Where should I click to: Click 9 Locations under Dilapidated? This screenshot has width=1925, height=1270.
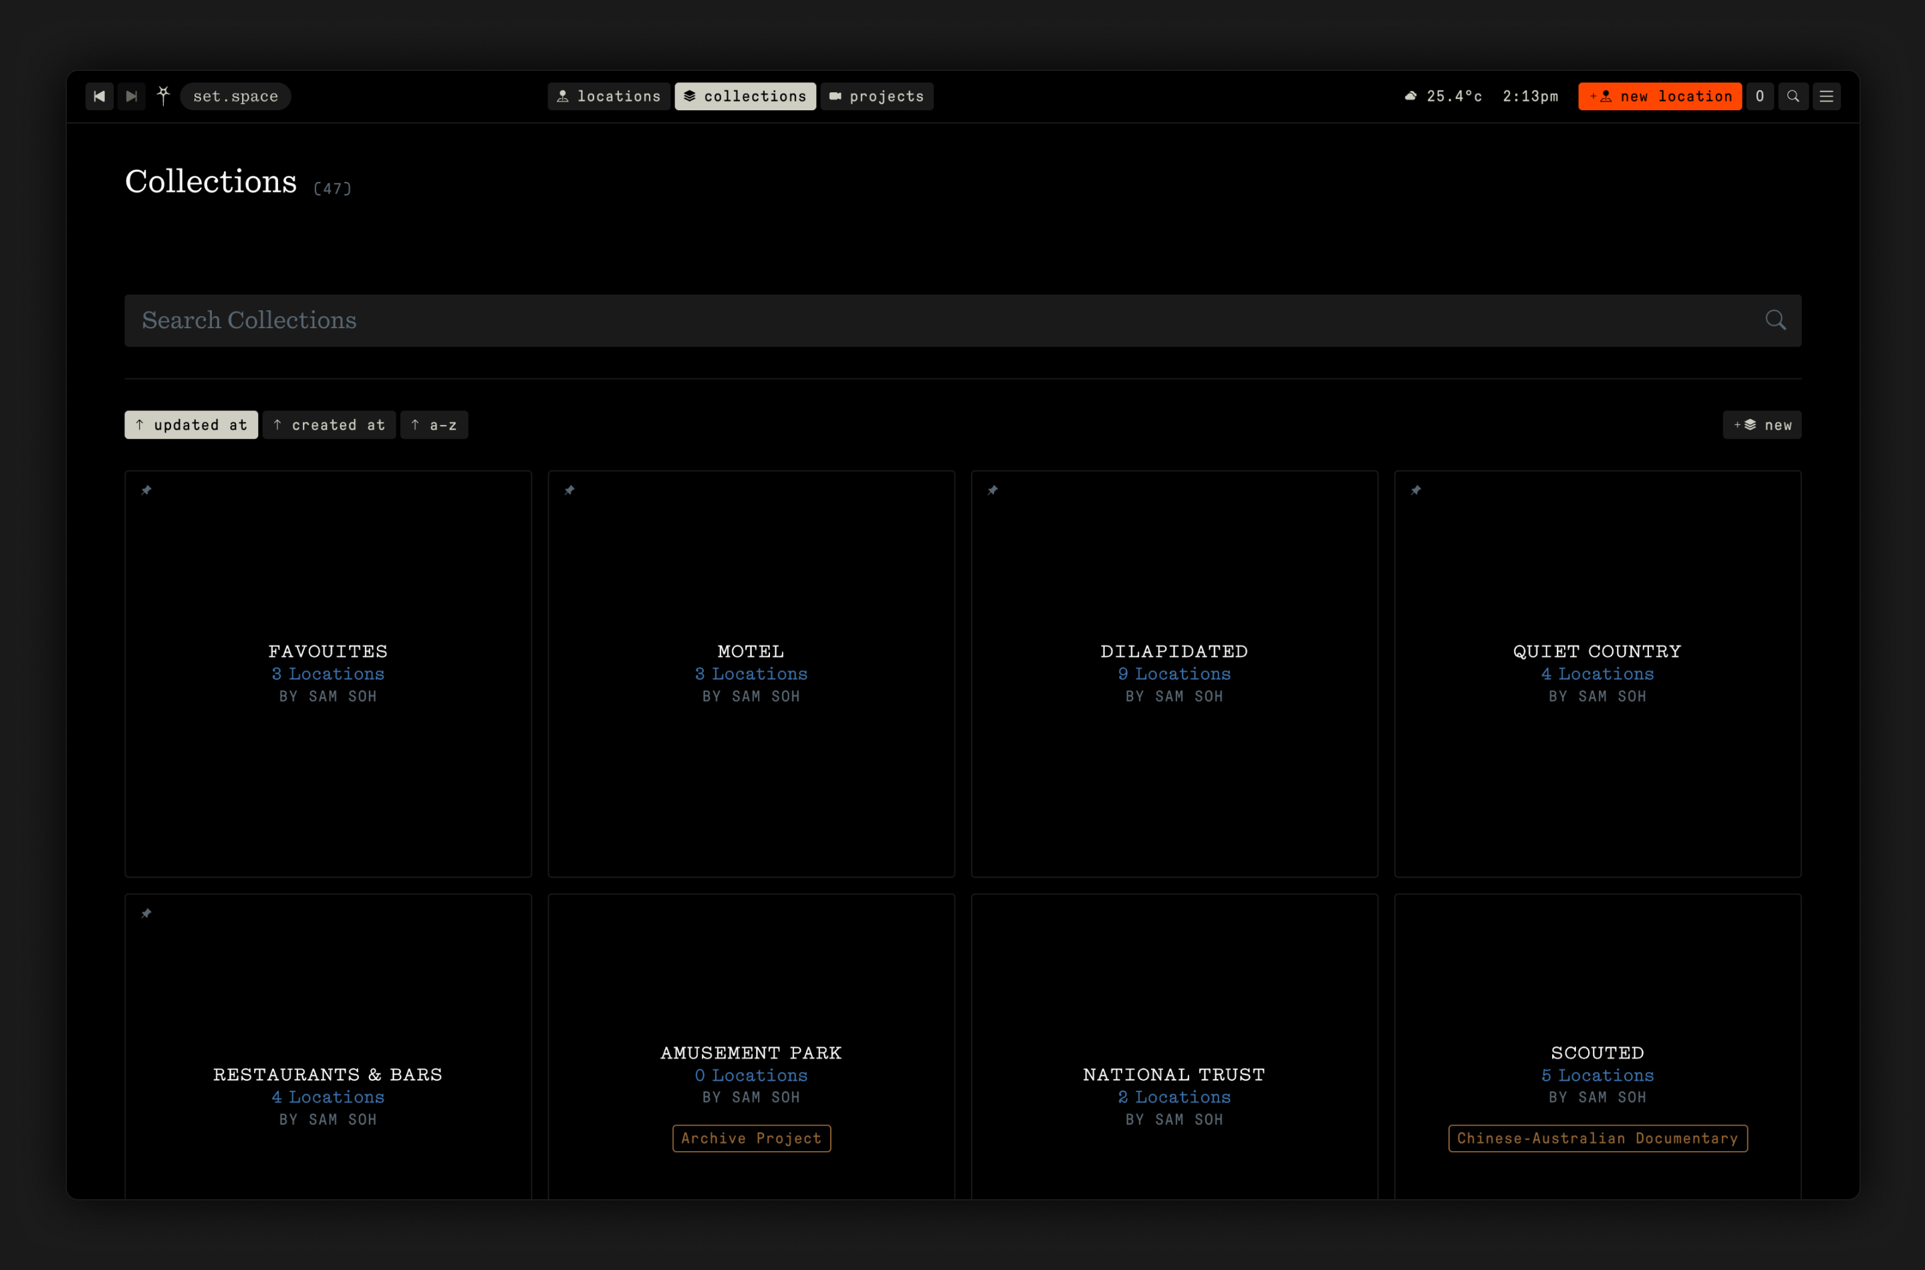(x=1174, y=674)
